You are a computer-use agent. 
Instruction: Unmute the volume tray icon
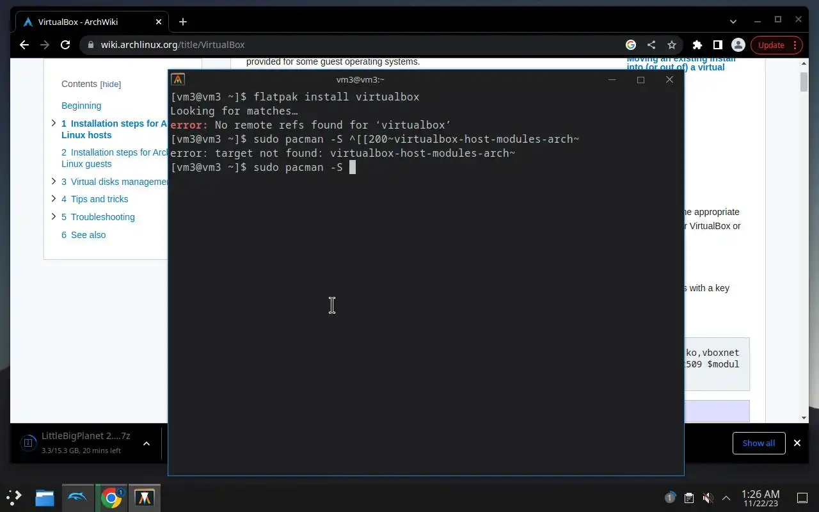[707, 497]
